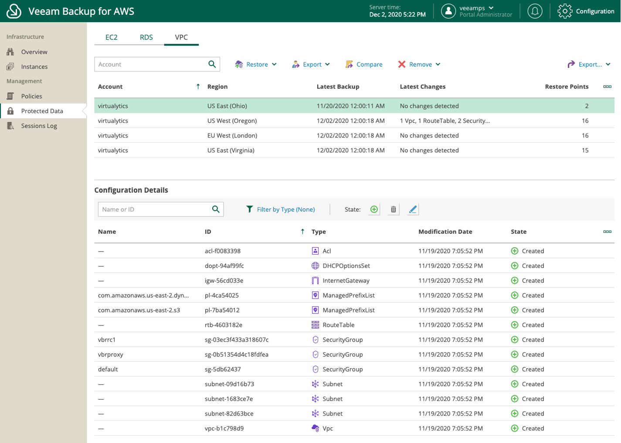Select the default security group name cell
The height and width of the screenshot is (443, 621).
coord(108,369)
